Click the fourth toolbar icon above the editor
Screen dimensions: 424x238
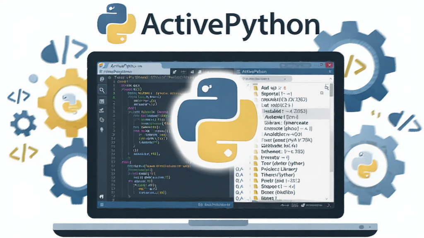(x=200, y=72)
